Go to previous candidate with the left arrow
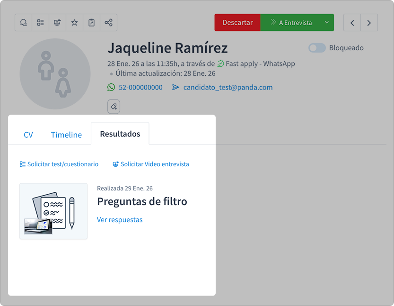The image size is (394, 306). (x=352, y=22)
